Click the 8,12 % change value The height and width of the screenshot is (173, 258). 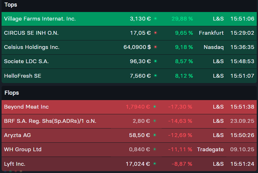tap(184, 76)
